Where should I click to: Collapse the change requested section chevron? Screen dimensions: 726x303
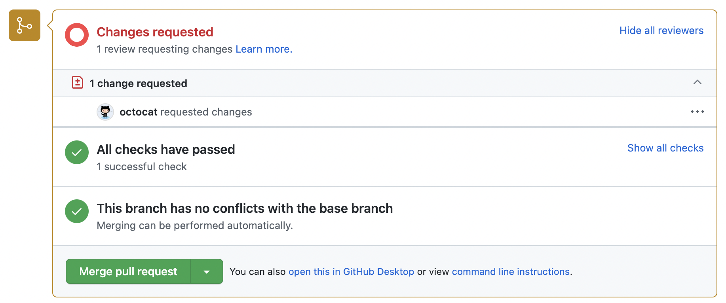[x=697, y=82]
